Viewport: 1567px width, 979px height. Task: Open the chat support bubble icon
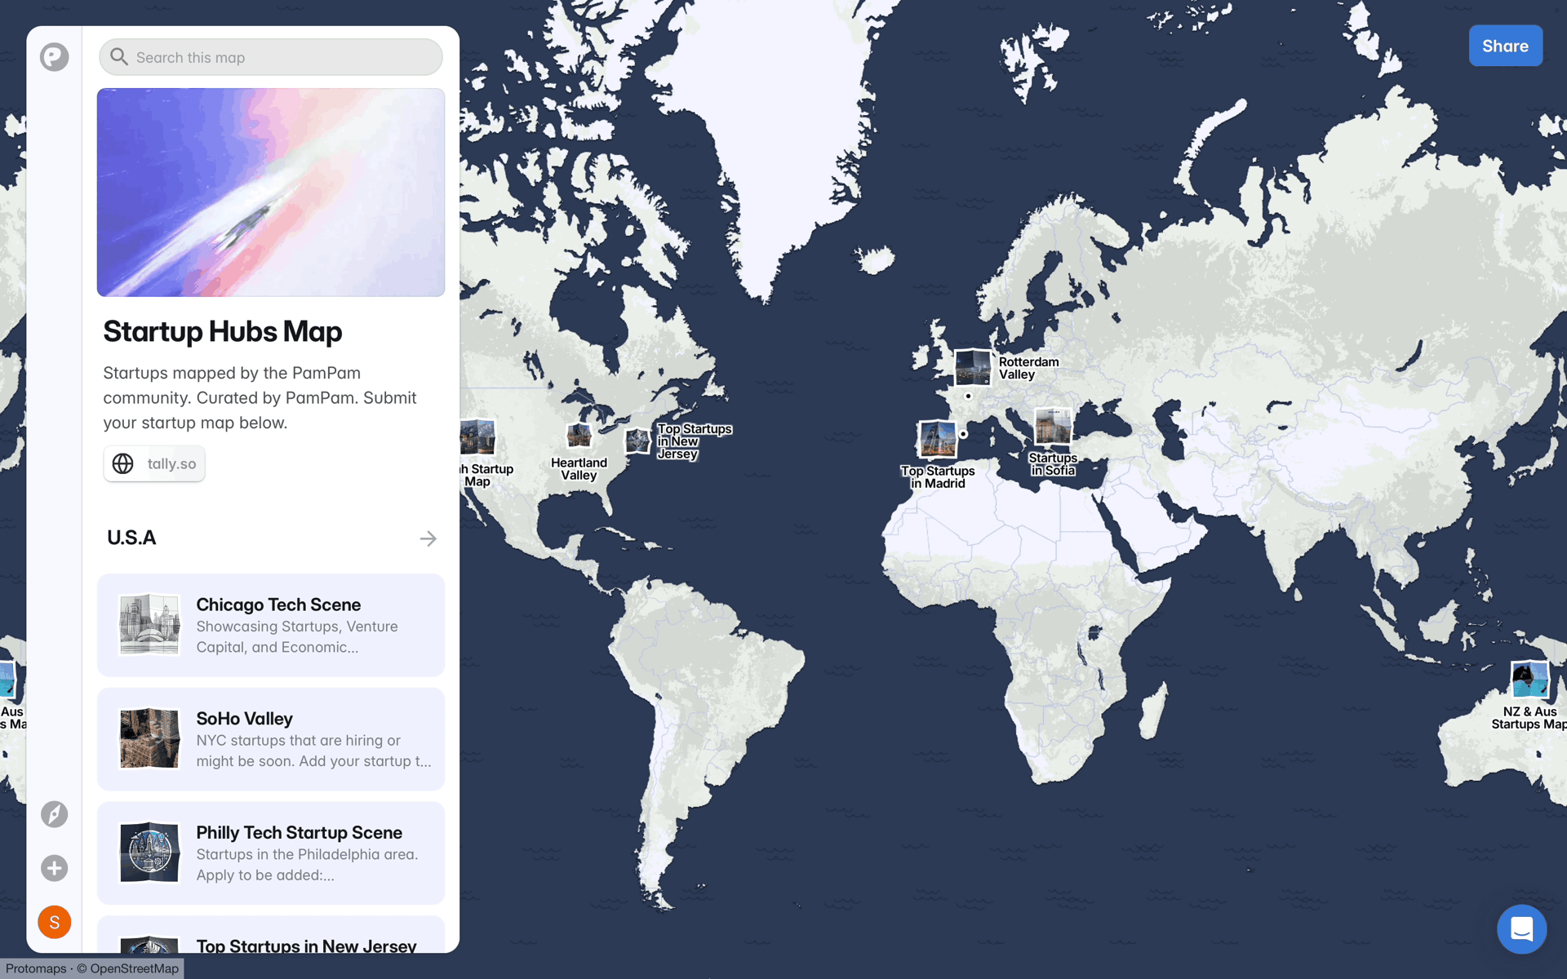pos(1521,928)
